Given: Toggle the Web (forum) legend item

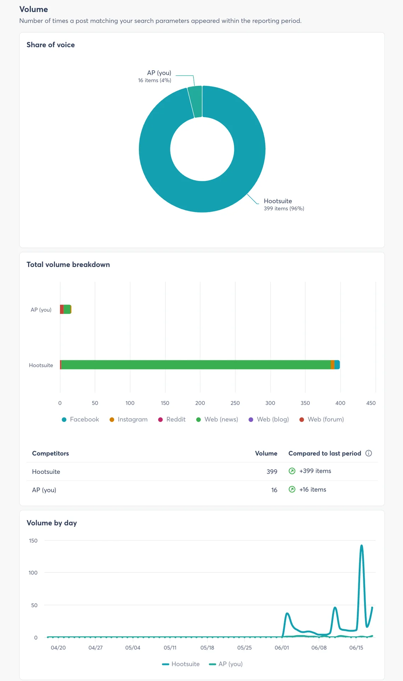Looking at the screenshot, I should pyautogui.click(x=322, y=419).
